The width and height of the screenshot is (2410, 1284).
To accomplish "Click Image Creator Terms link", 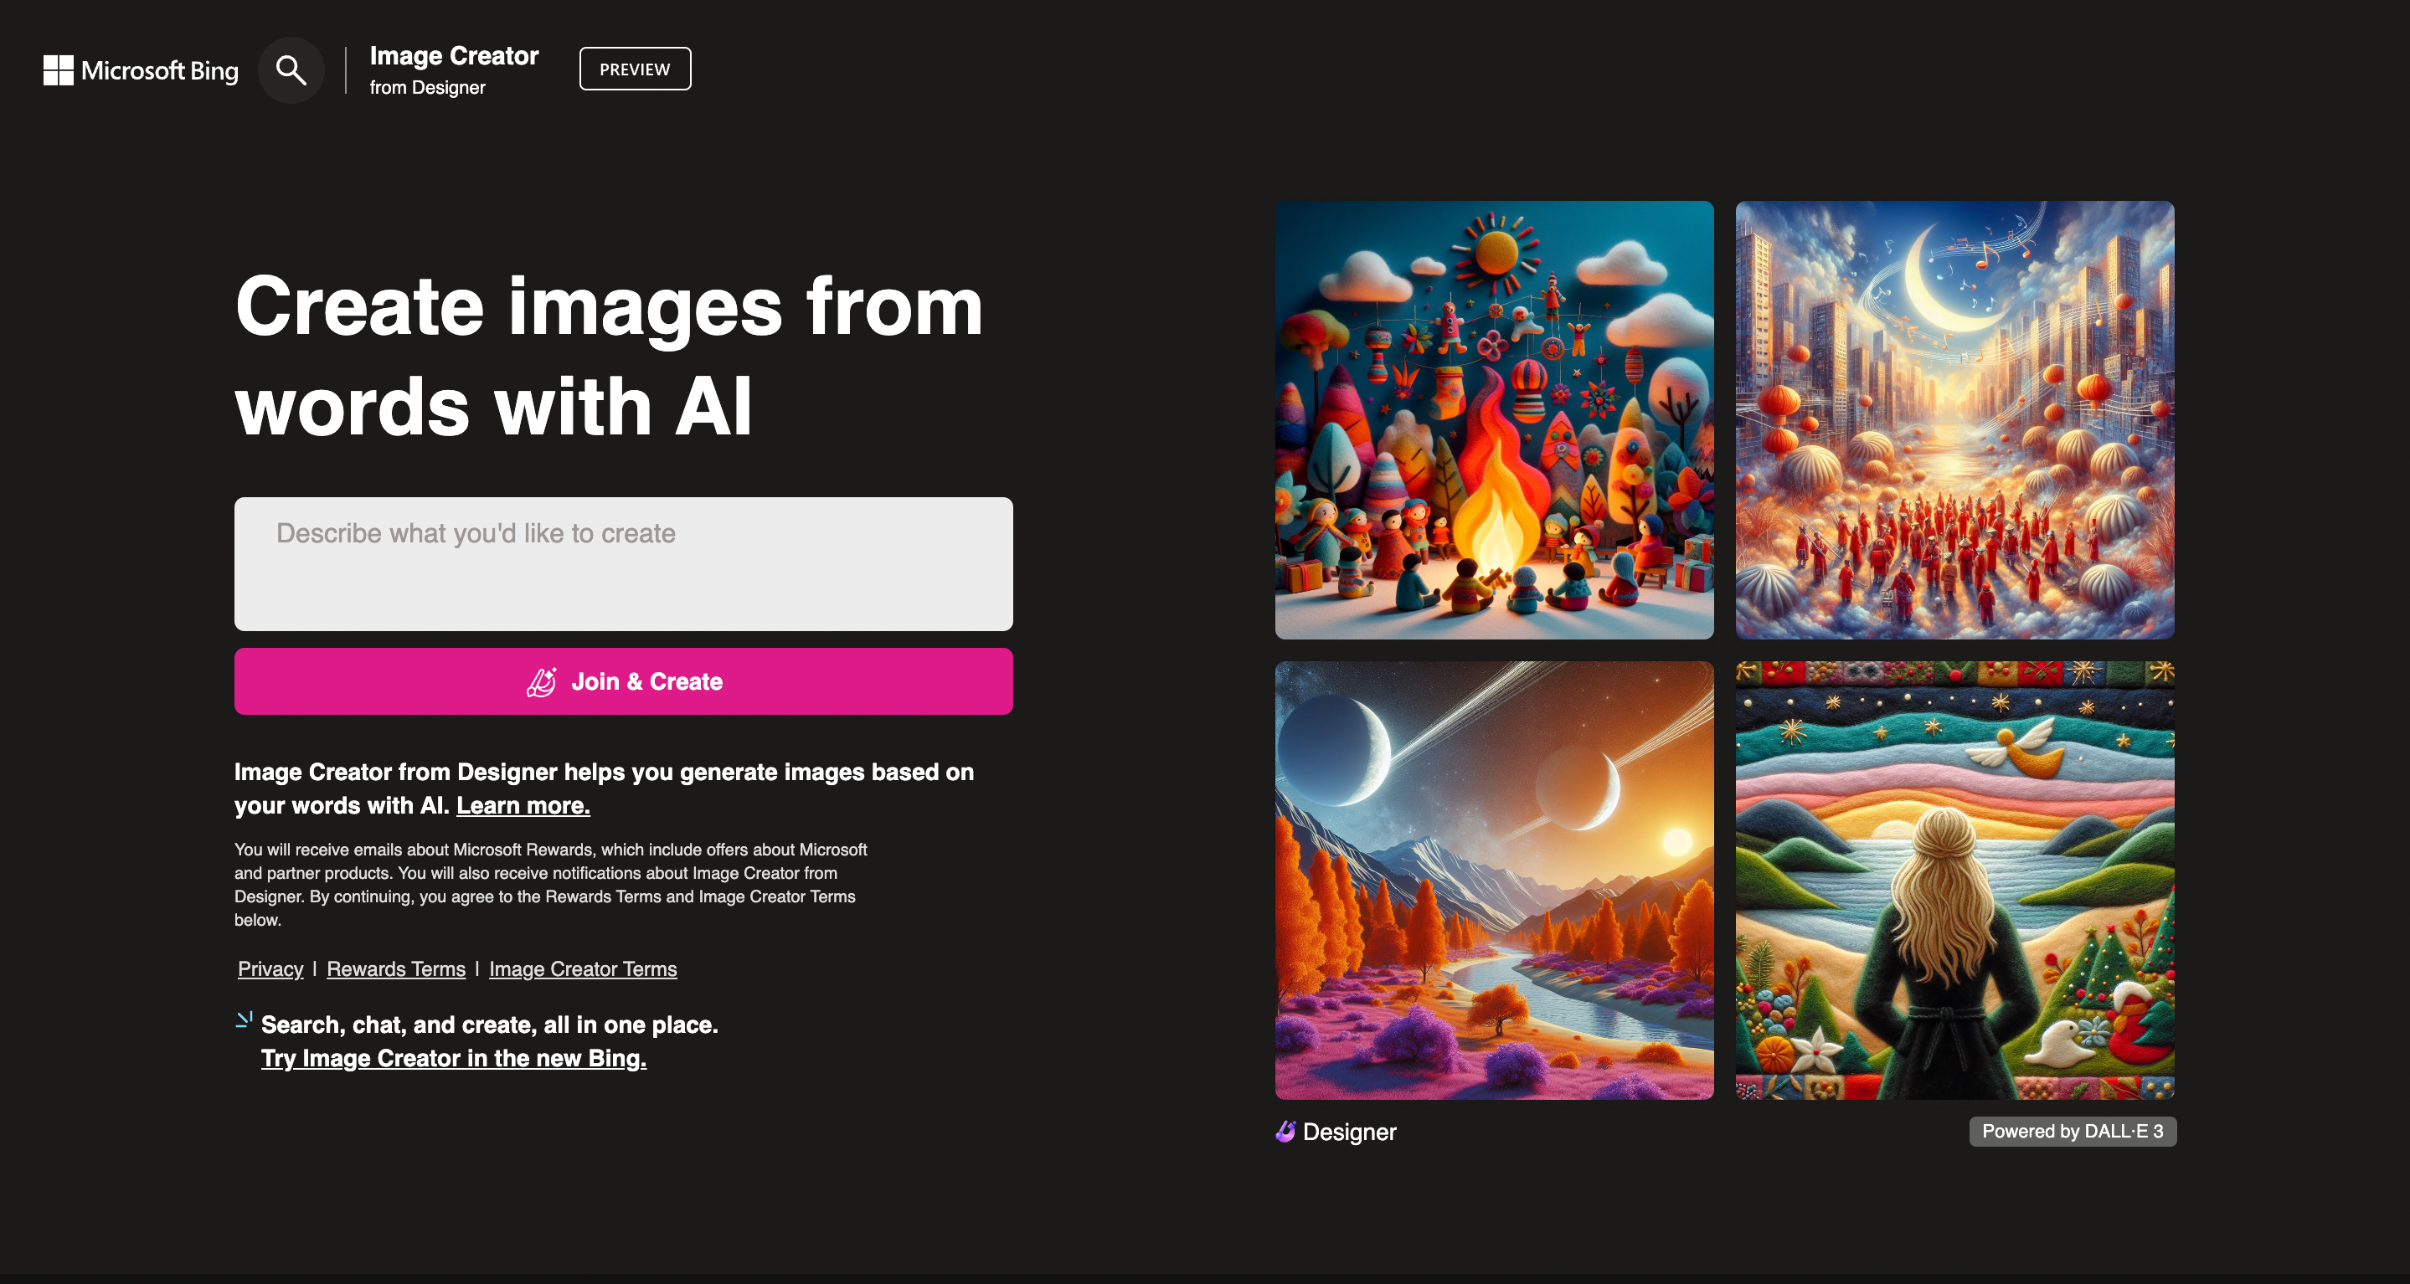I will pyautogui.click(x=582, y=968).
